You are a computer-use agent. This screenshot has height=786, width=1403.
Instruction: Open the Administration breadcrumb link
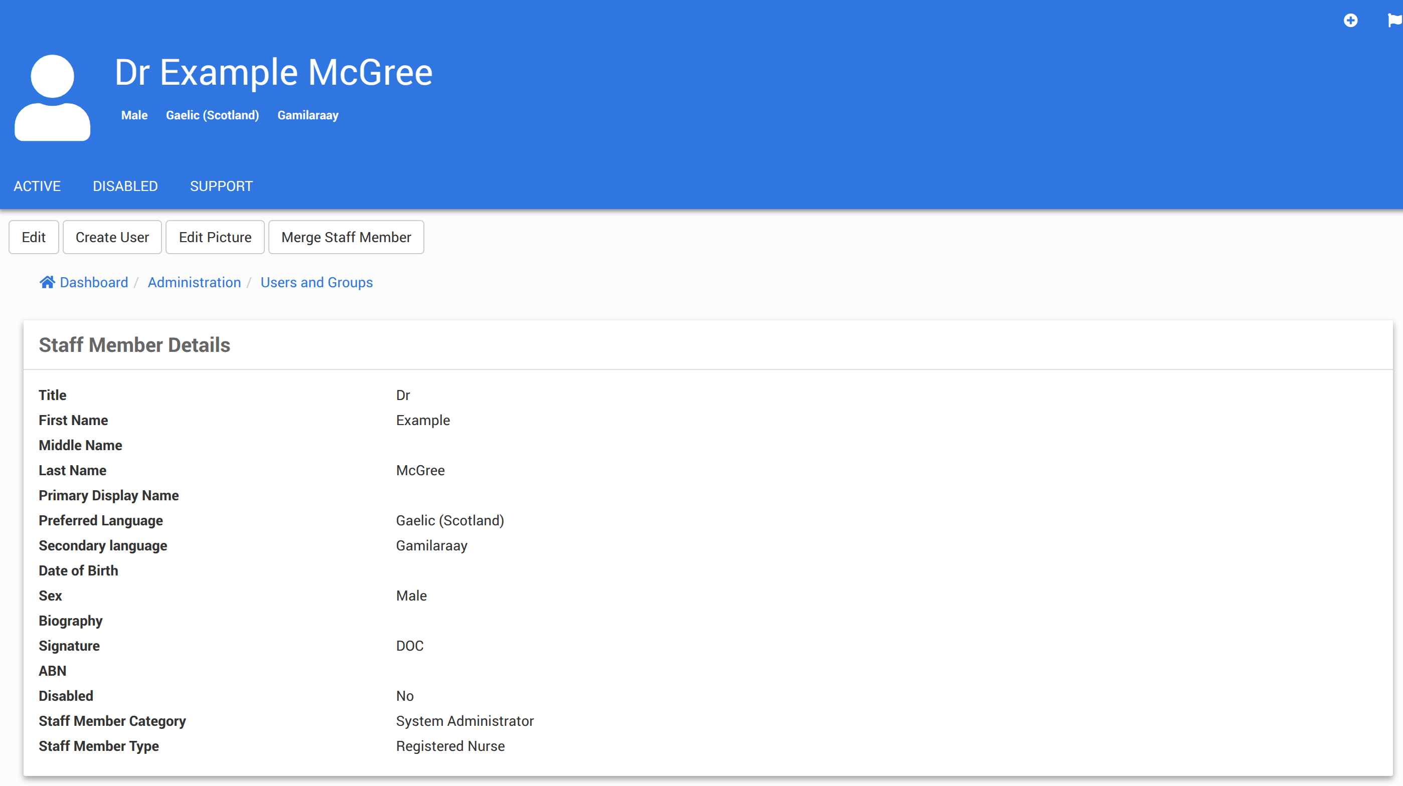pyautogui.click(x=194, y=283)
